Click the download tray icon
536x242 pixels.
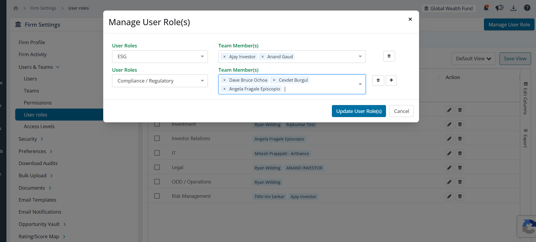point(513,8)
